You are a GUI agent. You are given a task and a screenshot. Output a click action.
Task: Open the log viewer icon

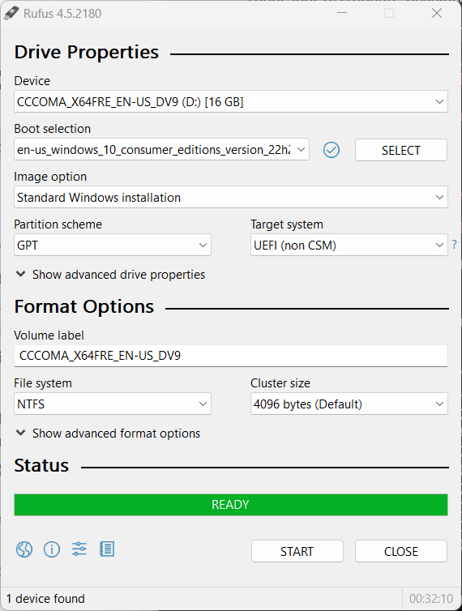pyautogui.click(x=107, y=549)
